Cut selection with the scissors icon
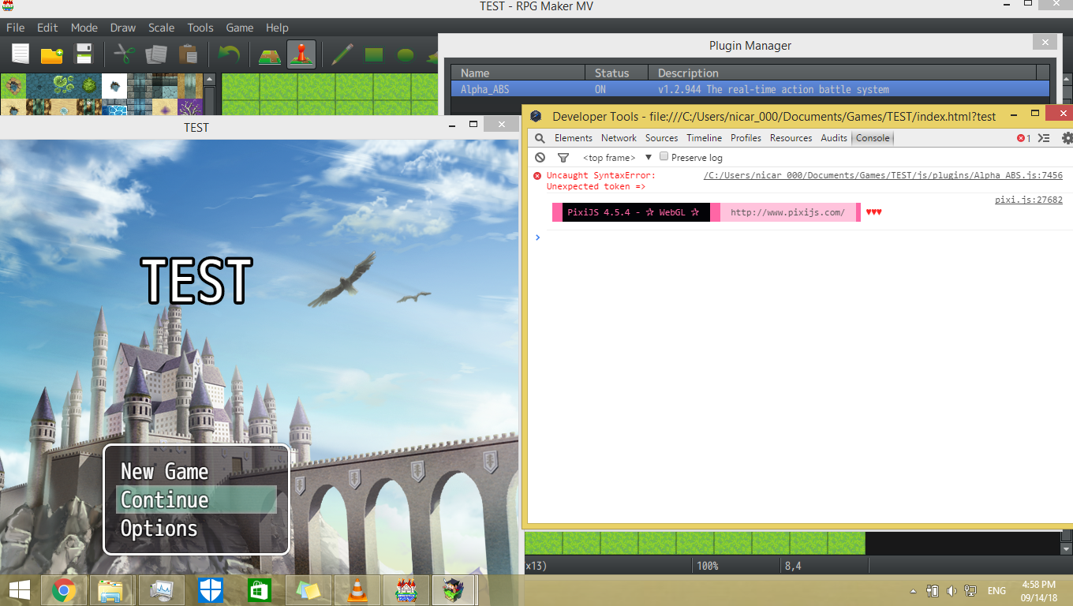The width and height of the screenshot is (1073, 606). click(x=125, y=54)
